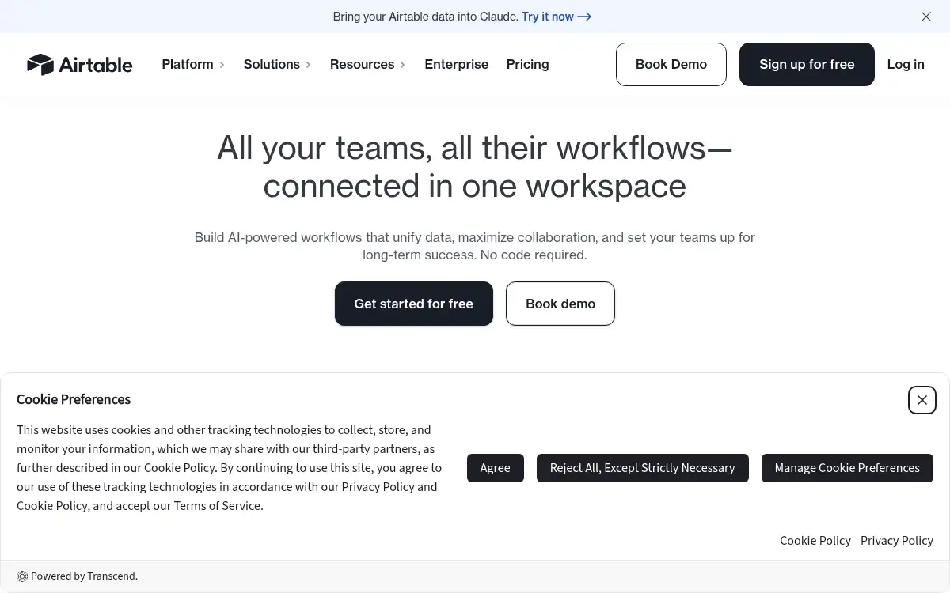The width and height of the screenshot is (950, 593).
Task: Close the Cookie Preferences dialog
Action: pos(922,400)
